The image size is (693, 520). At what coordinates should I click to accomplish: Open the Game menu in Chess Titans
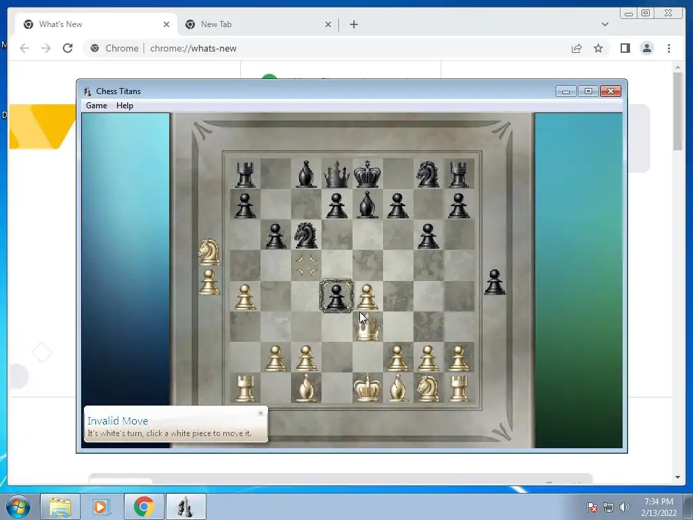pyautogui.click(x=96, y=105)
